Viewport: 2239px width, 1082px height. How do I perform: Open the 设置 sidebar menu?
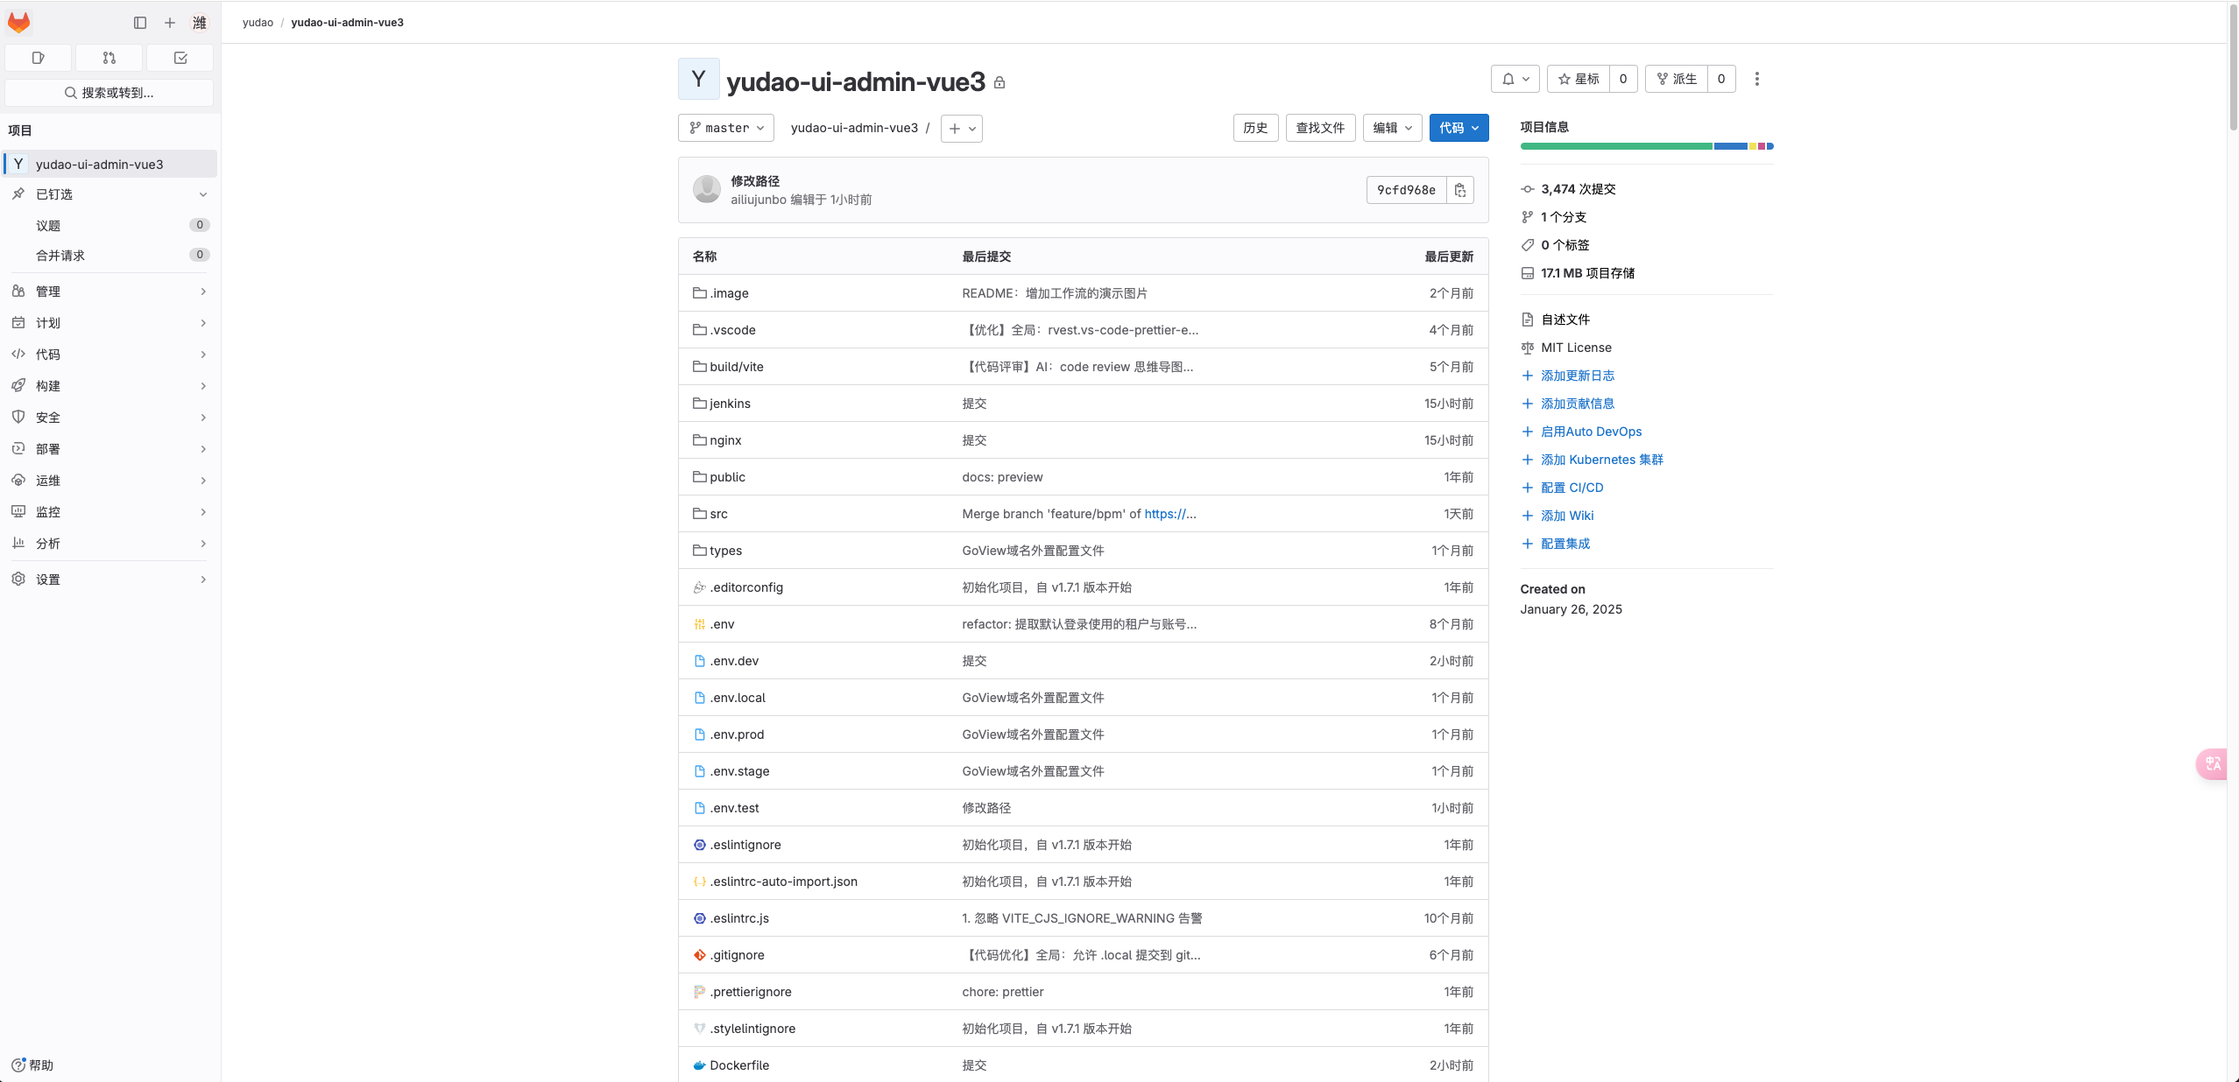(x=110, y=580)
